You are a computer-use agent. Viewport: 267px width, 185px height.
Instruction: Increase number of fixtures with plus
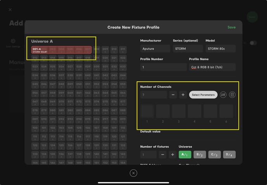tap(172, 154)
